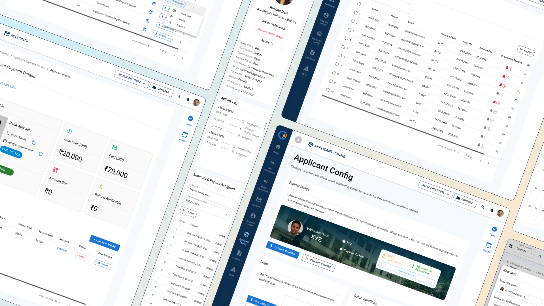Click the red bell in Rohit Jain's row
Image resolution: width=544 pixels, height=306 pixels.
(x=507, y=67)
